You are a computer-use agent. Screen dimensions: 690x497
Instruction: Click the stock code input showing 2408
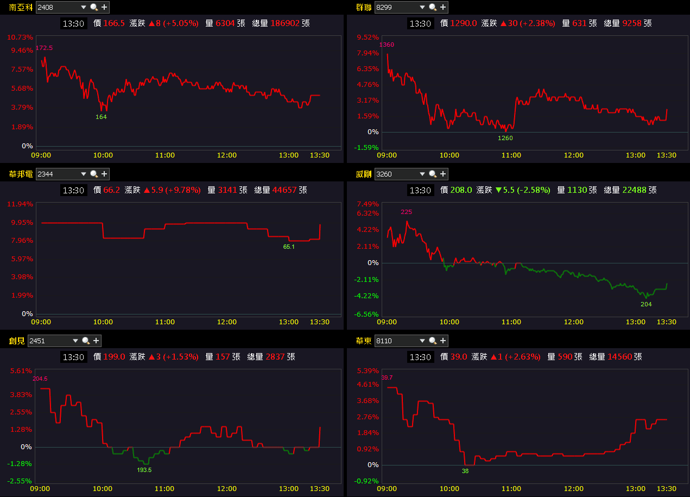pyautogui.click(x=57, y=8)
